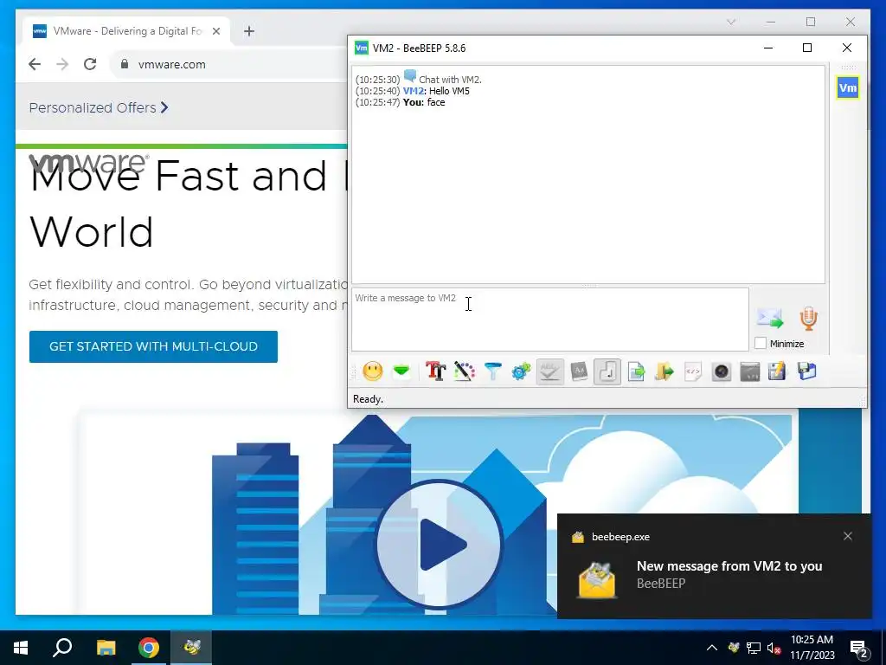Click the Write a message to VM2 field
This screenshot has width=886, height=665.
(549, 320)
